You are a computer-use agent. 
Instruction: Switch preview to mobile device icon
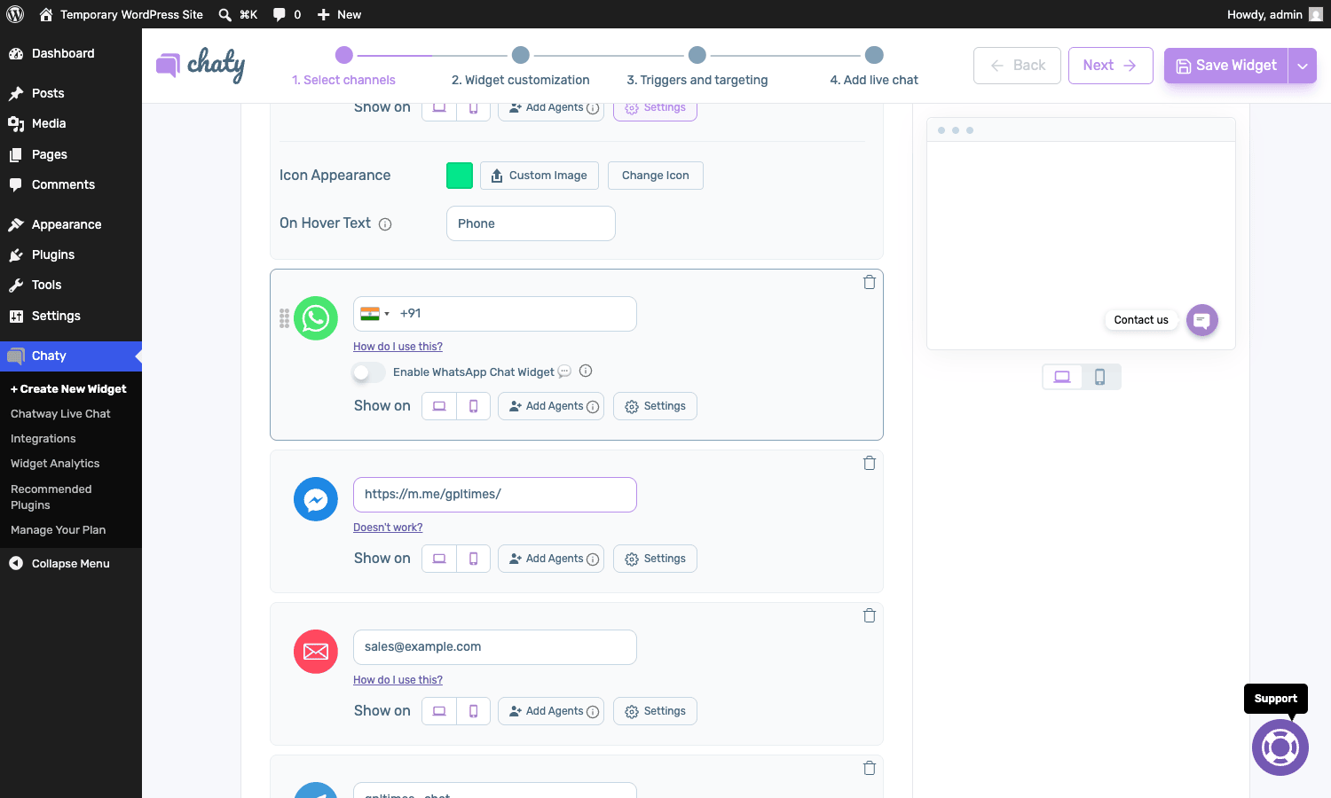click(x=1100, y=377)
